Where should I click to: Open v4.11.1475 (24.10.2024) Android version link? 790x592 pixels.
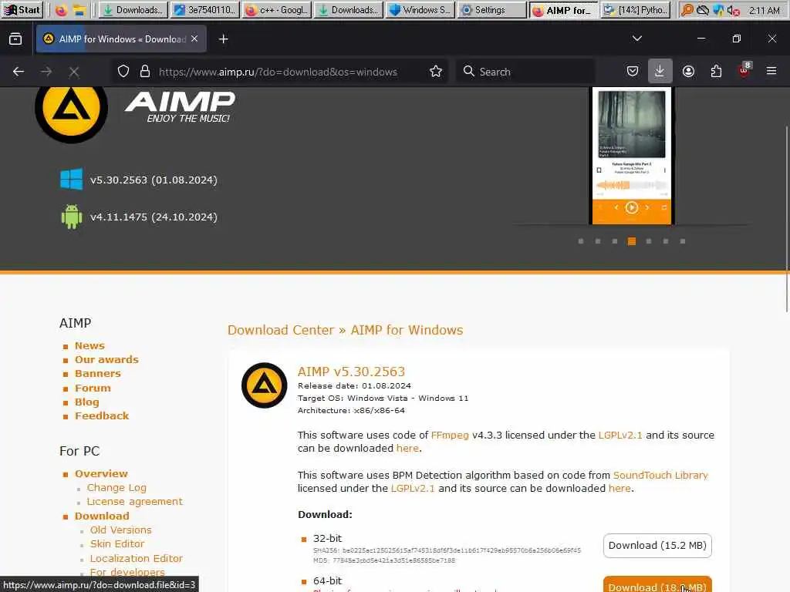[154, 217]
